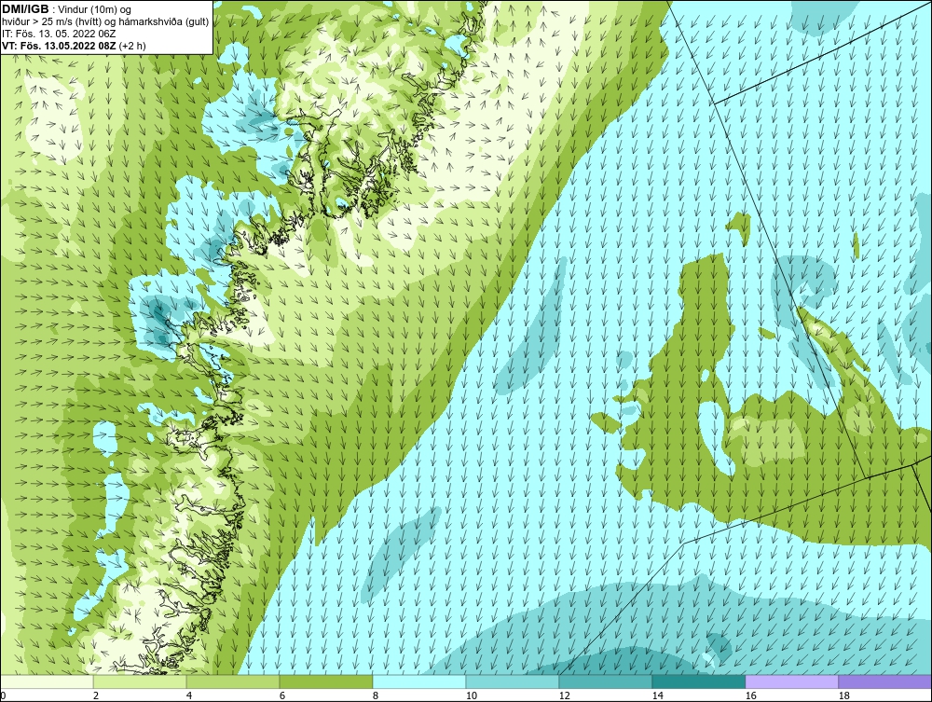The image size is (932, 702).
Task: Click the 2–4 m/s light green swatch
Action: tap(140, 681)
